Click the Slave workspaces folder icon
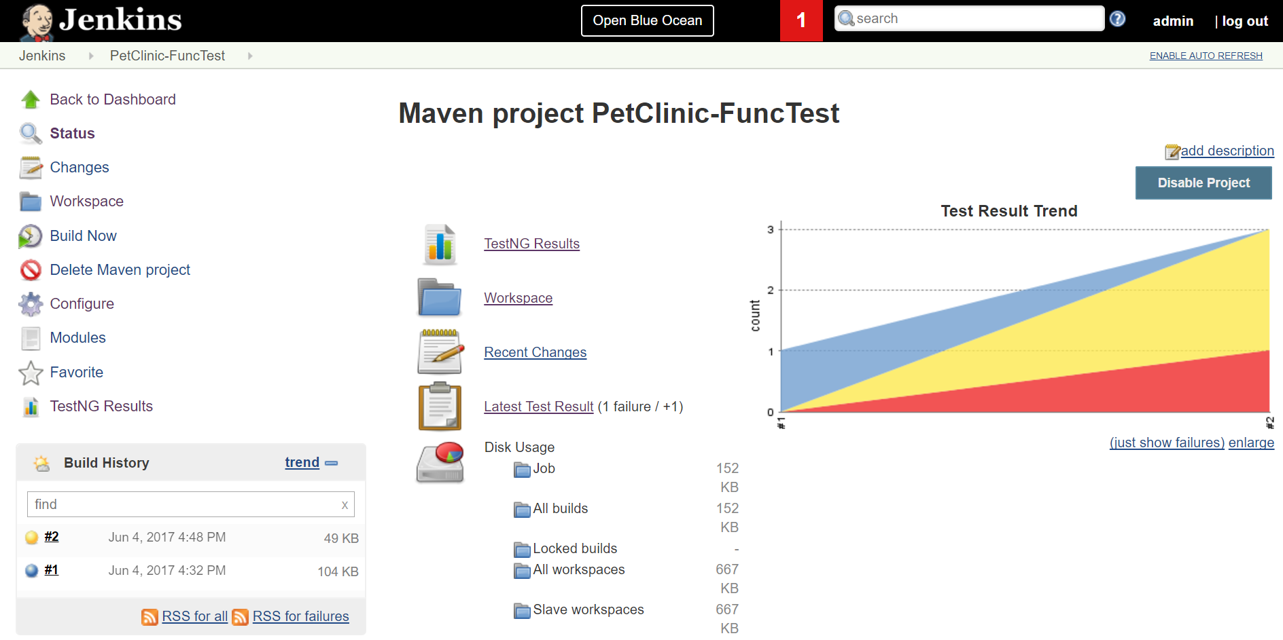The height and width of the screenshot is (640, 1283). [522, 611]
